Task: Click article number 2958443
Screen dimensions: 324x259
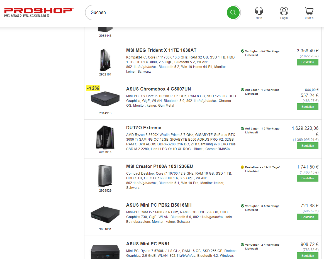Action: [x=105, y=36]
